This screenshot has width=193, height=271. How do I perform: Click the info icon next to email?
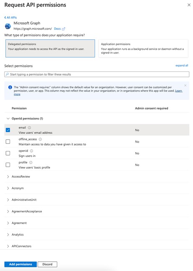coord(29,128)
